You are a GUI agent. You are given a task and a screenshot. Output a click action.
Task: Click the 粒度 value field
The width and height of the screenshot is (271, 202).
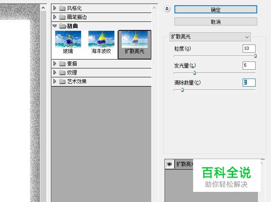click(249, 49)
